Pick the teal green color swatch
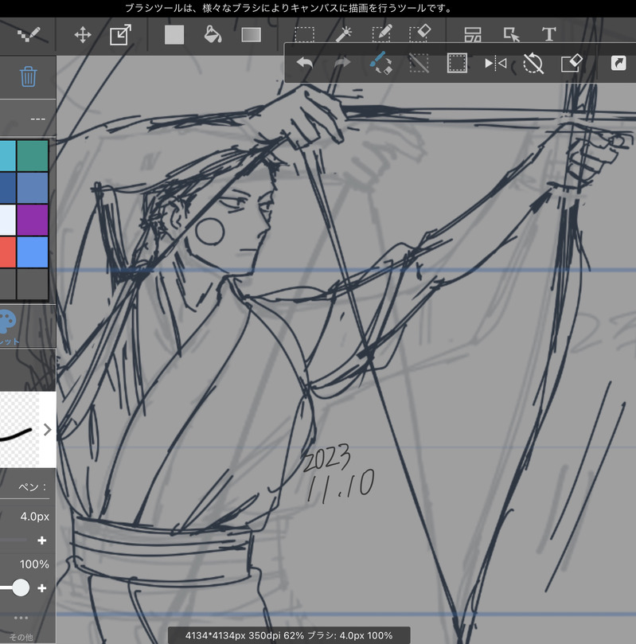Viewport: 636px width, 644px height. [33, 156]
